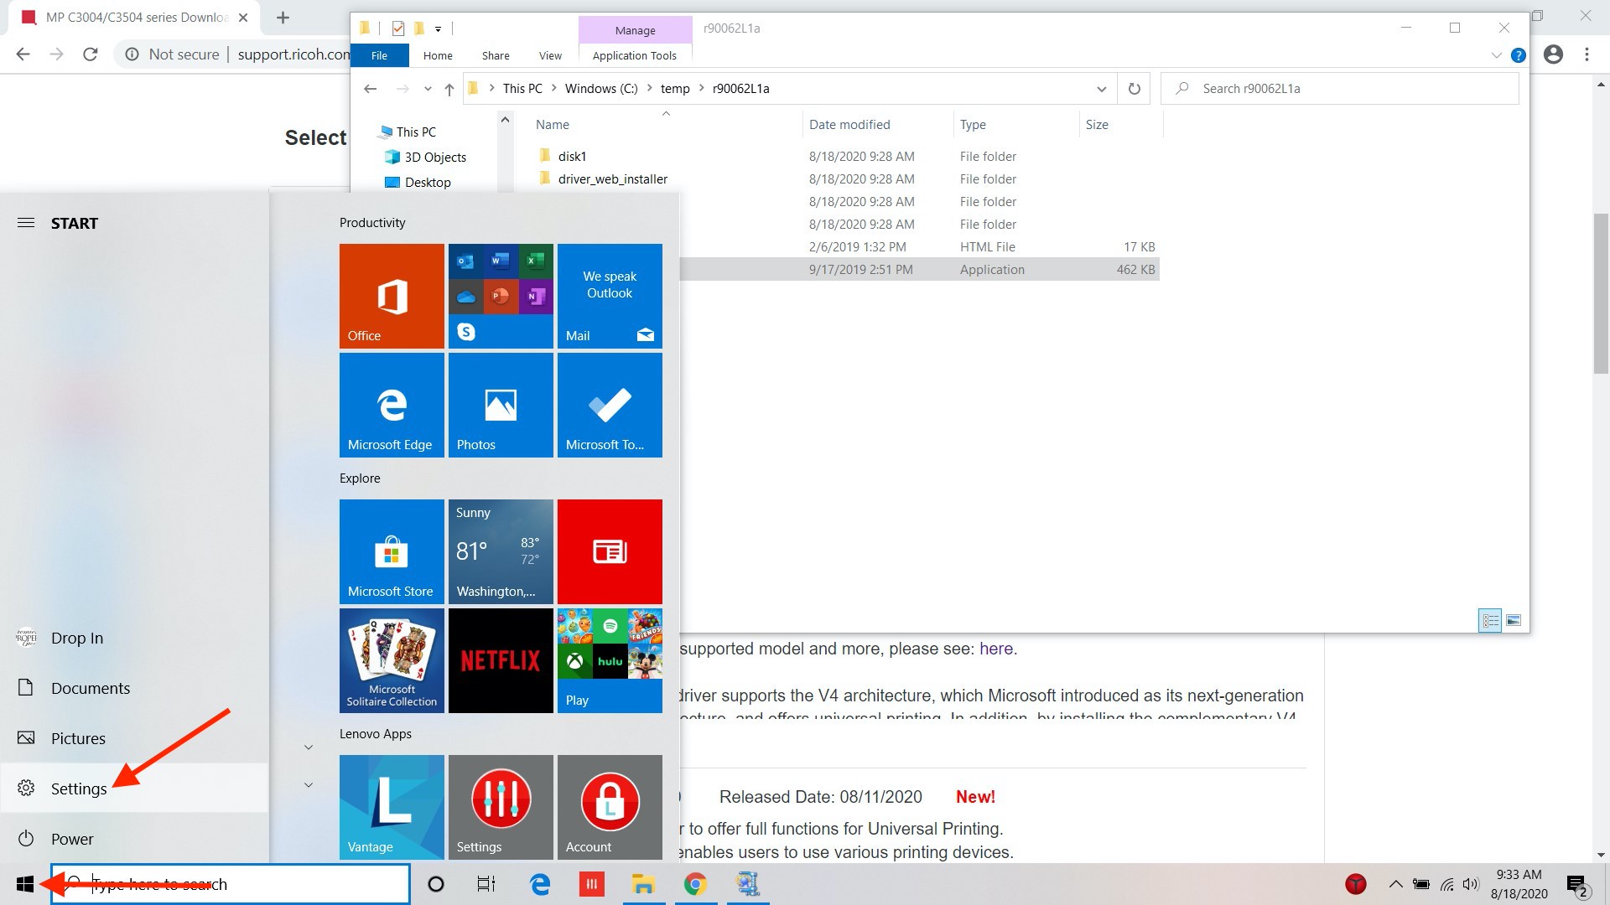The height and width of the screenshot is (905, 1610).
Task: Open the notification Action Center icon
Action: (x=1577, y=885)
